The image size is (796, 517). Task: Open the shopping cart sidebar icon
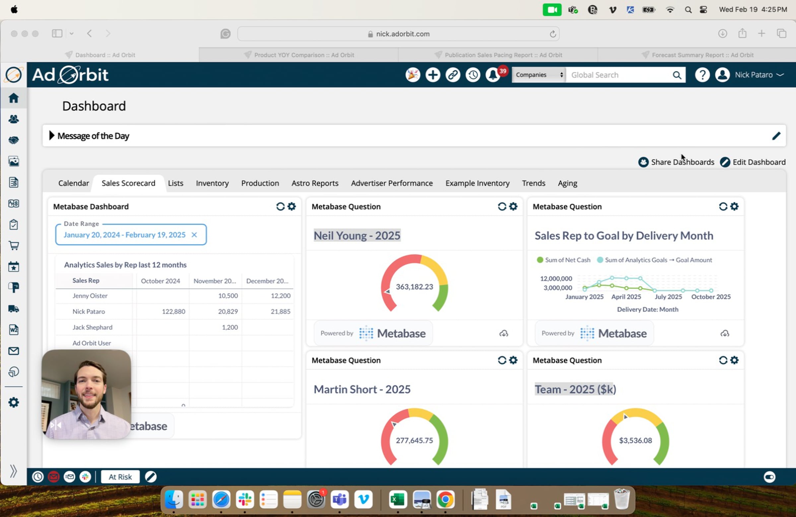pos(13,245)
